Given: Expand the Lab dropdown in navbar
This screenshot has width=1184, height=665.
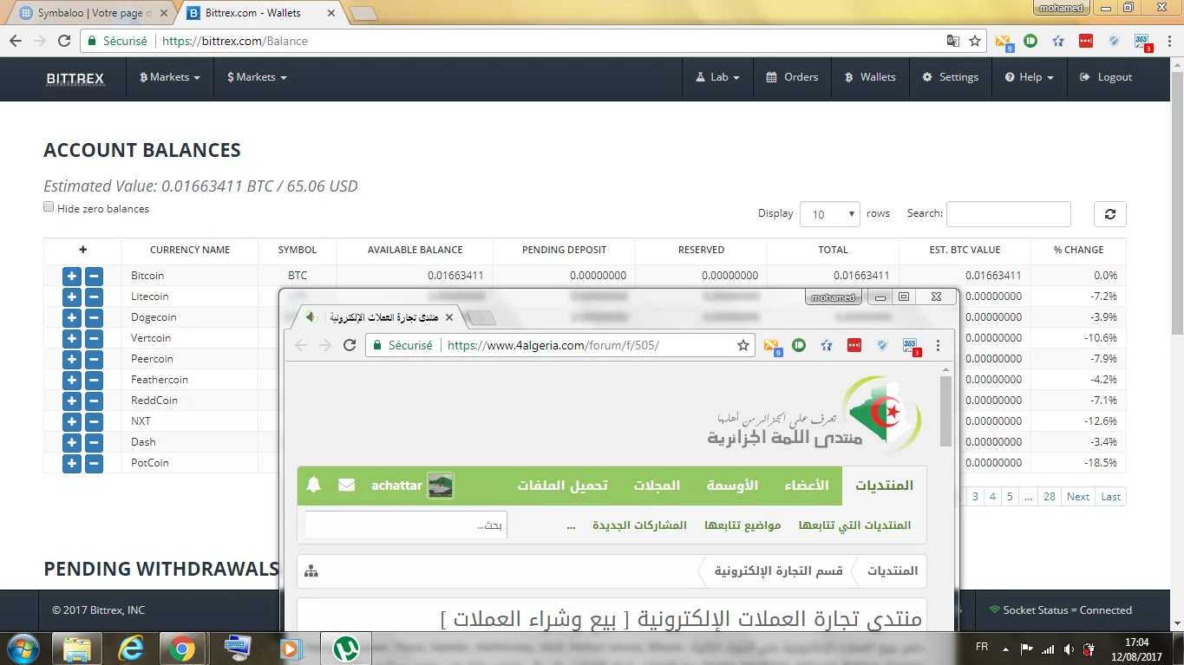Looking at the screenshot, I should [x=718, y=77].
